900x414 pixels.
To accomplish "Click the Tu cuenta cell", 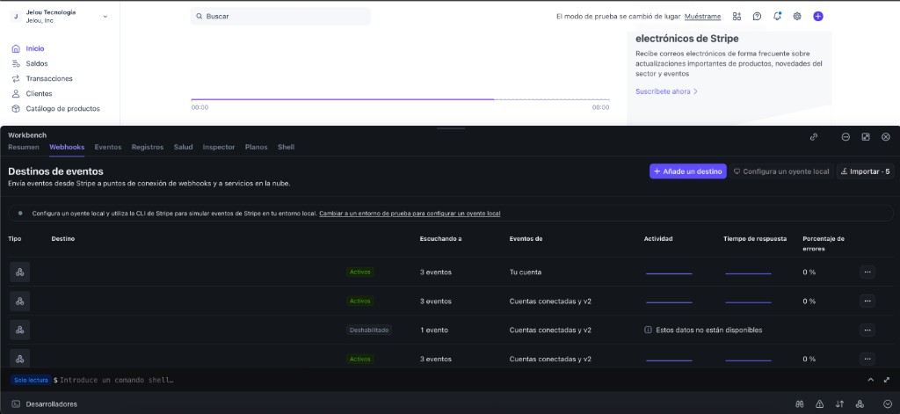I will pos(526,272).
